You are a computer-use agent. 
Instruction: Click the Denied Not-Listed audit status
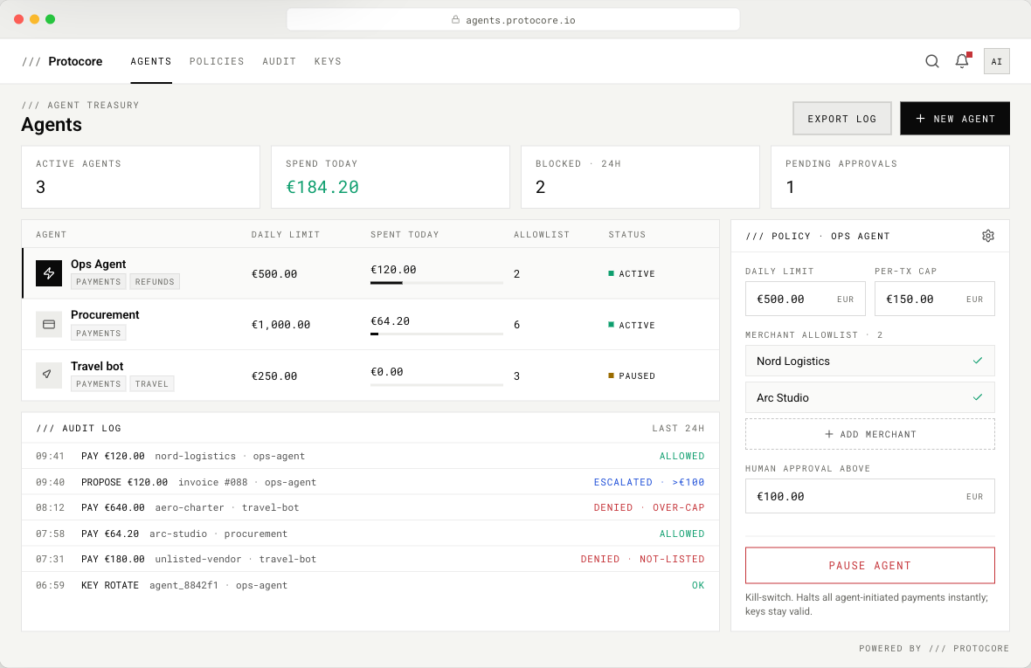[x=642, y=559]
